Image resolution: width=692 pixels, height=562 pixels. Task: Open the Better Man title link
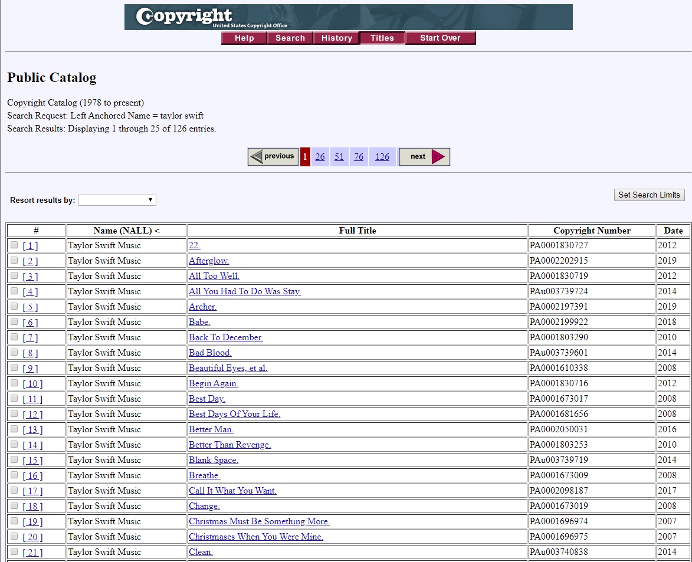(x=211, y=429)
